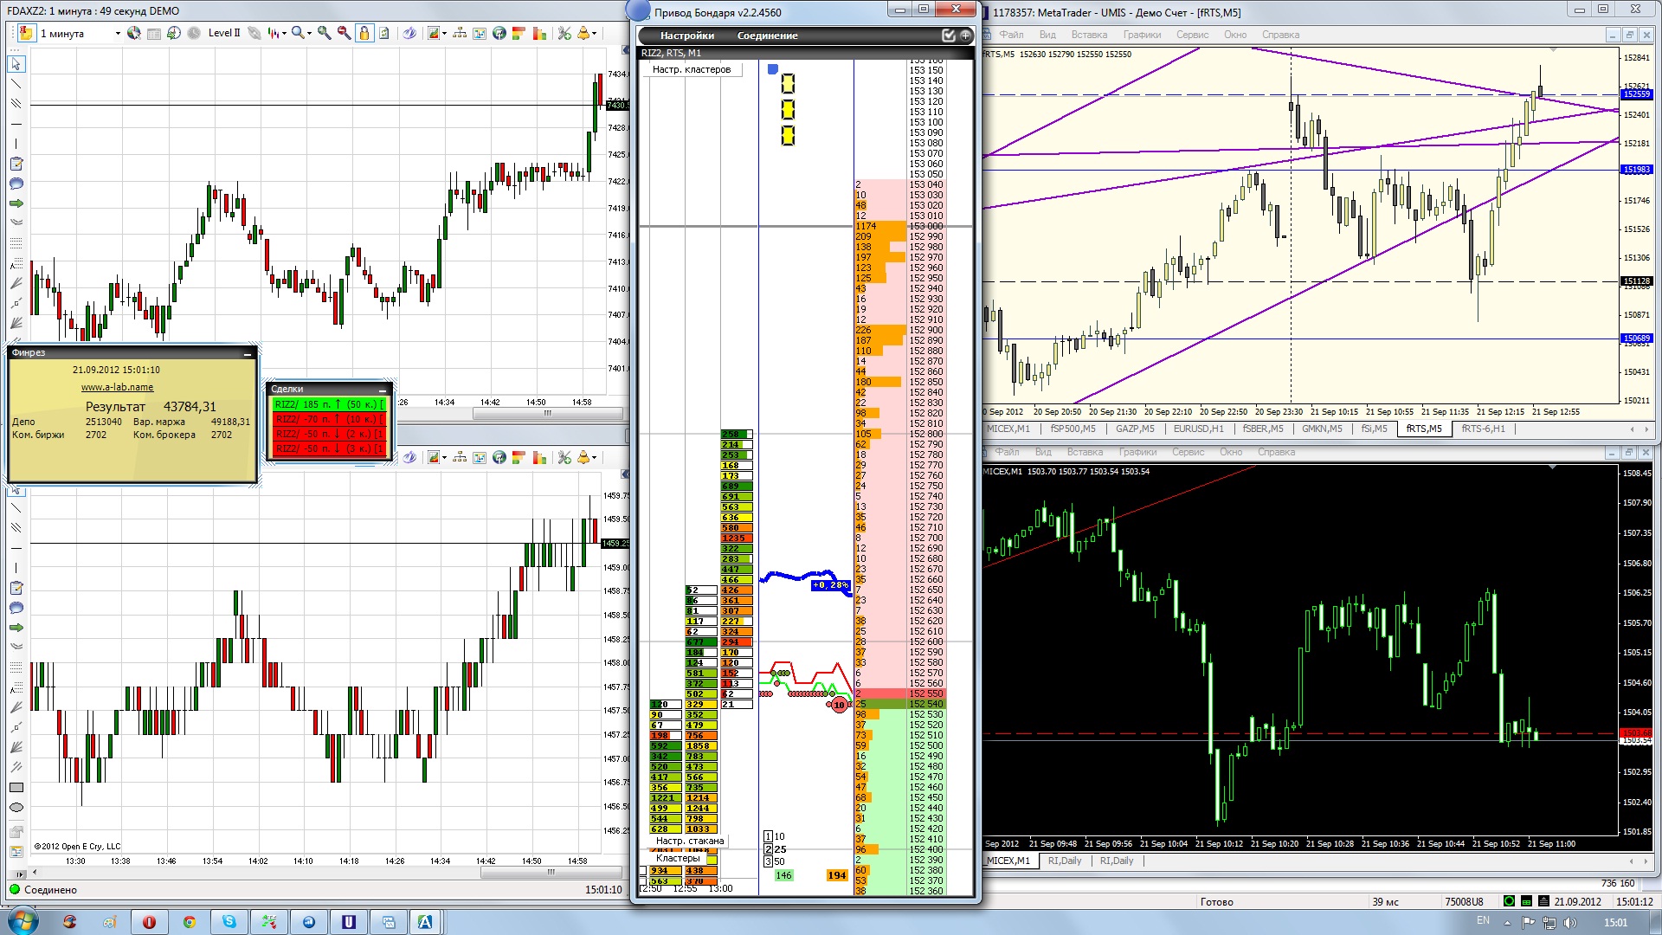Click the zoom in magnifier icon
1662x935 pixels.
click(324, 33)
